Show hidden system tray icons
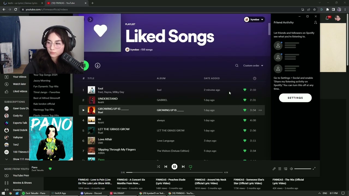The width and height of the screenshot is (349, 196). [x=319, y=193]
